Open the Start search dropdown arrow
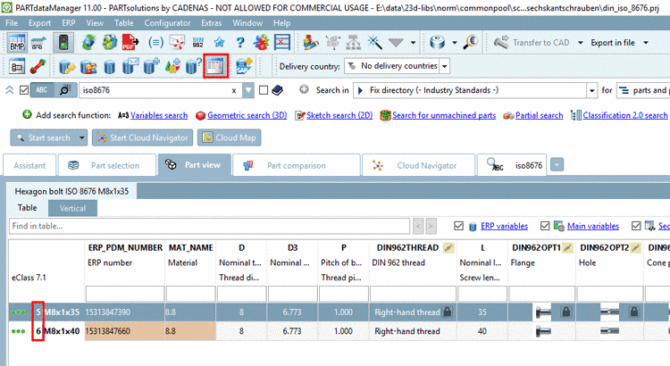 (82, 138)
